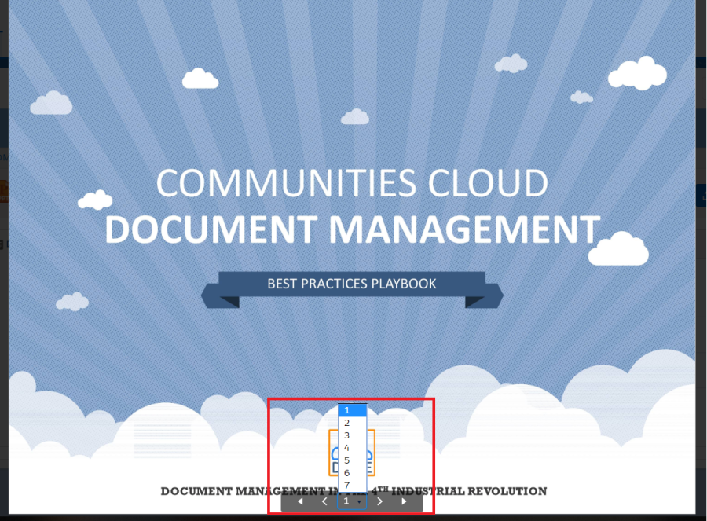Jump to the first page using the solid left arrow

click(x=300, y=501)
